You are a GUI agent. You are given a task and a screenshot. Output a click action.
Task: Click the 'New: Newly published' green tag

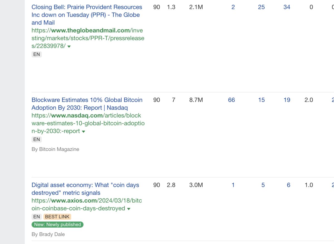click(x=57, y=225)
